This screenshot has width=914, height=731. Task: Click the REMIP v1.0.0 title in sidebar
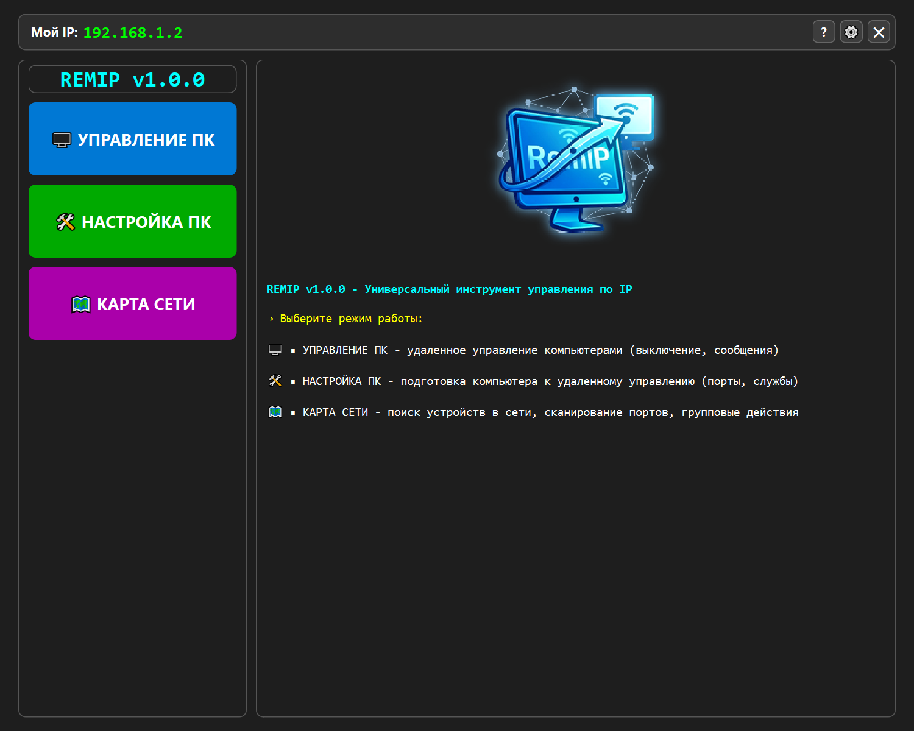tap(132, 79)
